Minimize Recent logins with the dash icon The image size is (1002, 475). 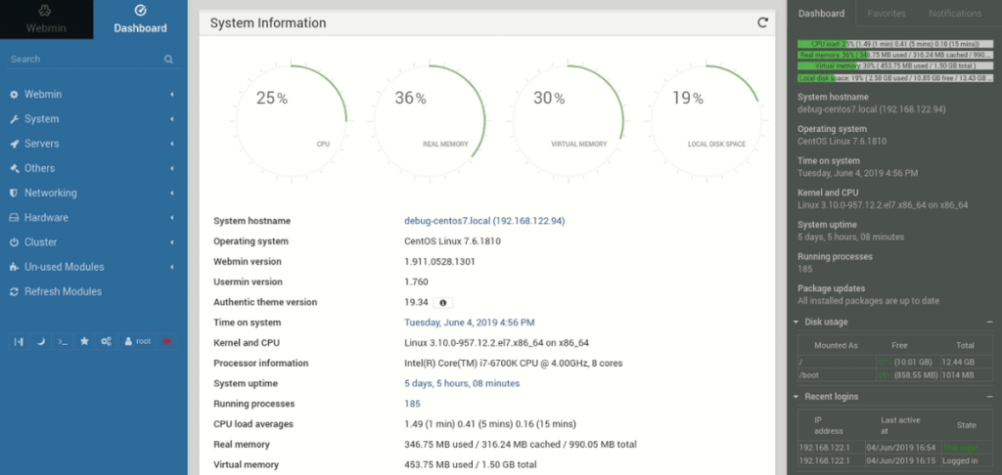988,397
